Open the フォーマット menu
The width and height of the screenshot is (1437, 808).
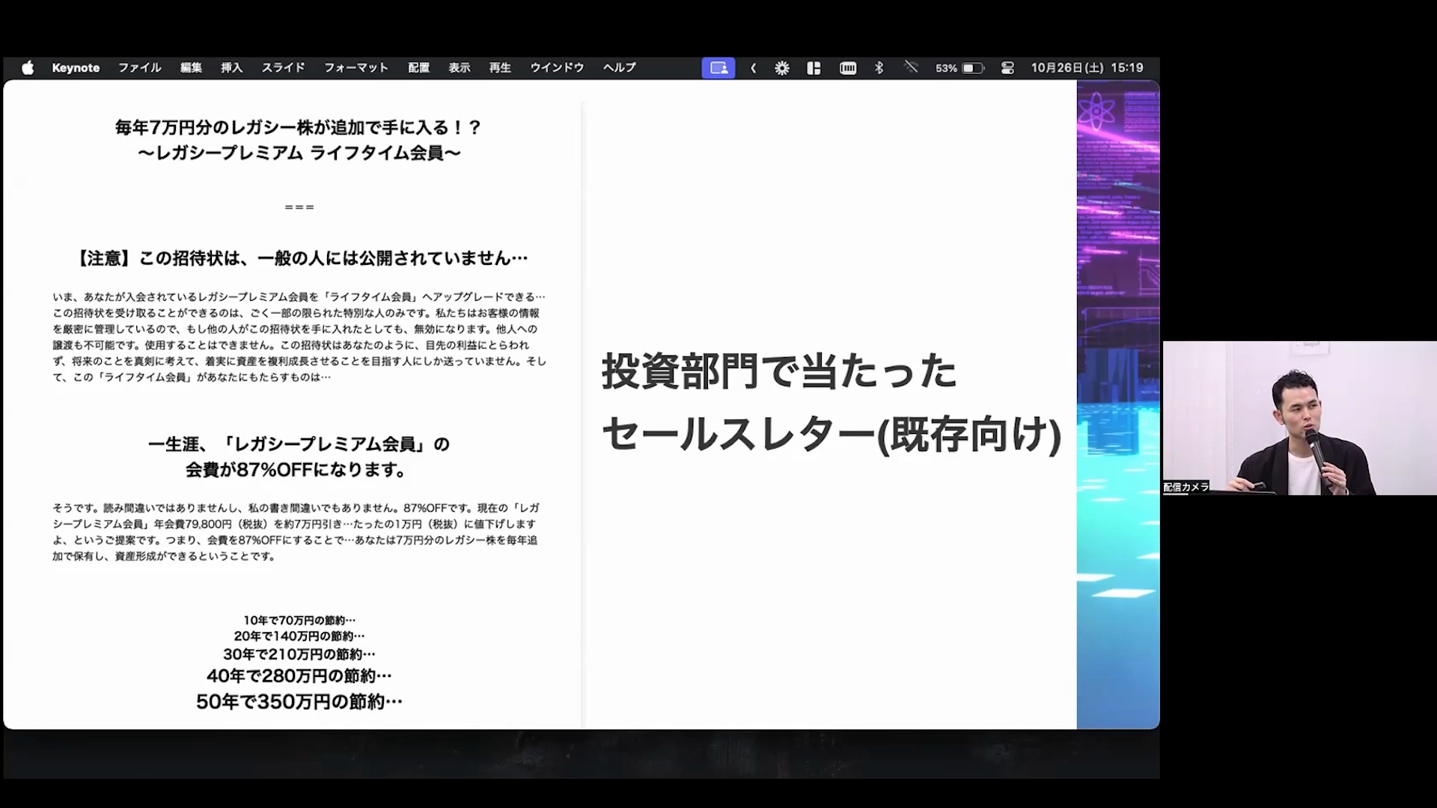click(356, 68)
